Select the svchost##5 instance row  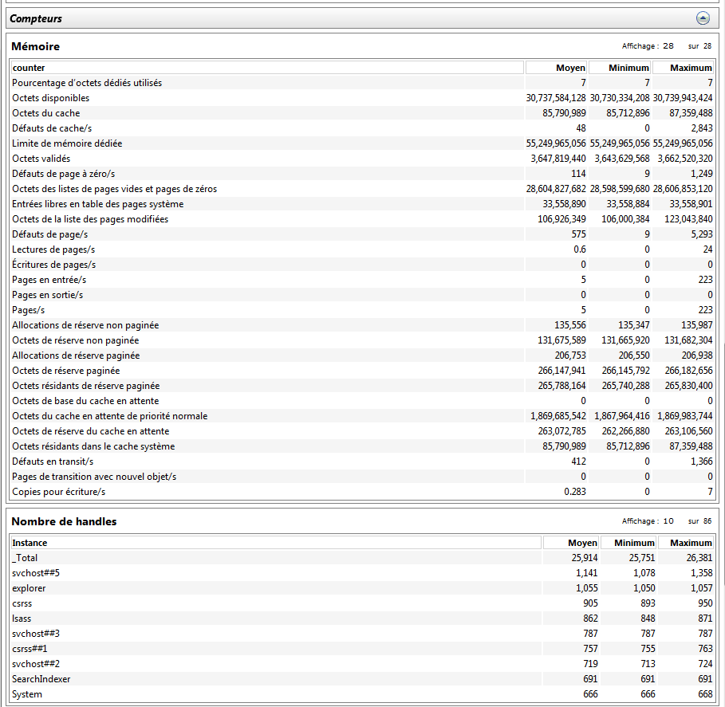click(362, 573)
